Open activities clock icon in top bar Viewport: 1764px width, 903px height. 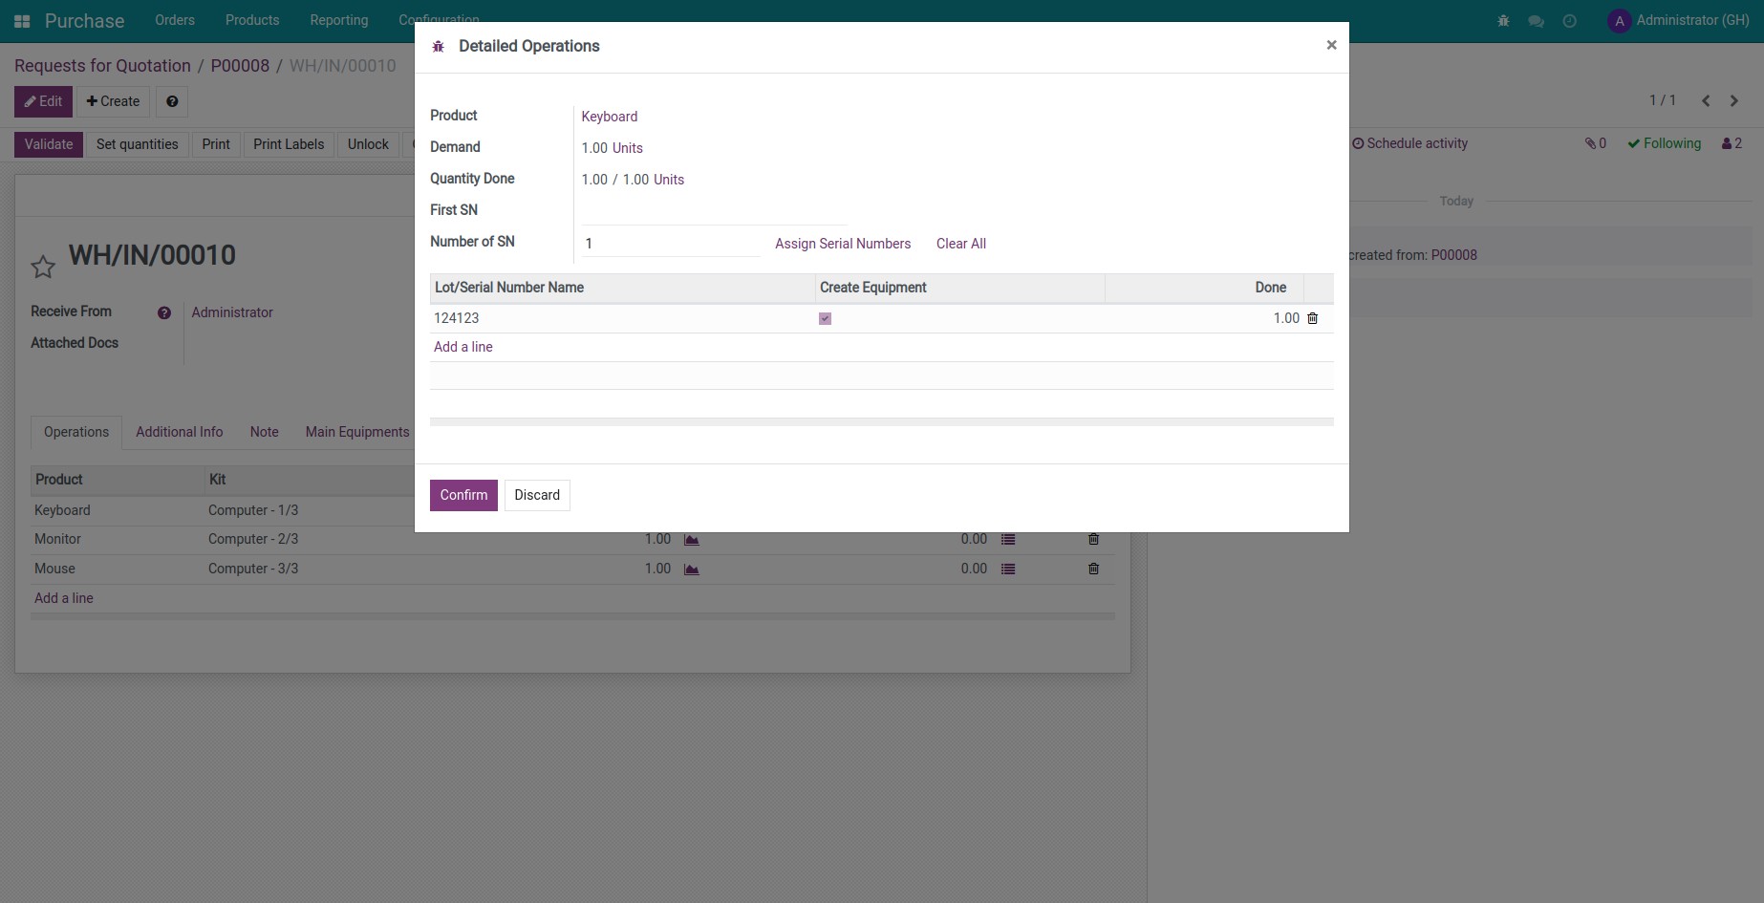1569,21
